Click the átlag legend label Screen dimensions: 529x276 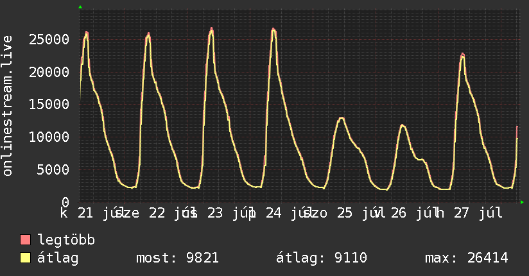point(58,258)
